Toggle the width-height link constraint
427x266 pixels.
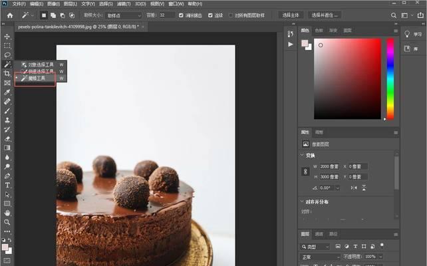305,172
